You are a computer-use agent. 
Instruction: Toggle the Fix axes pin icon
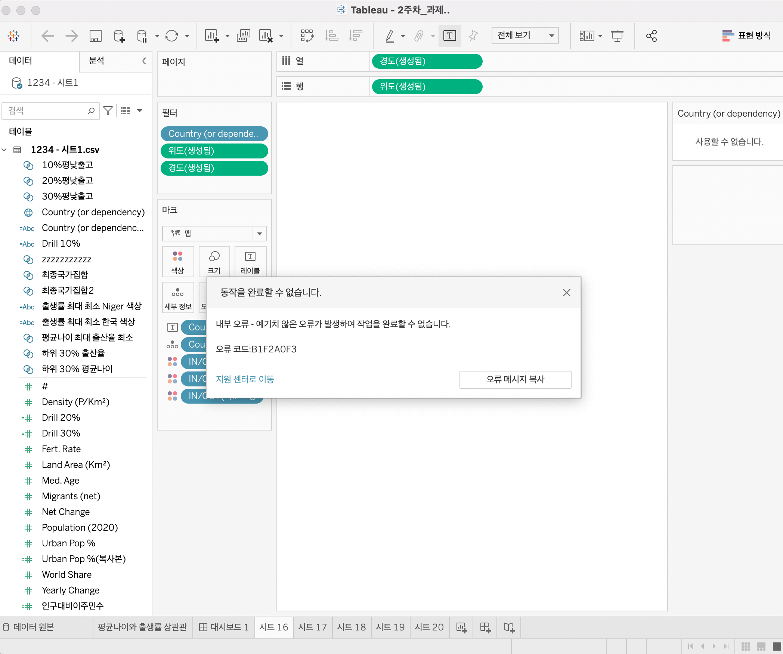click(473, 36)
